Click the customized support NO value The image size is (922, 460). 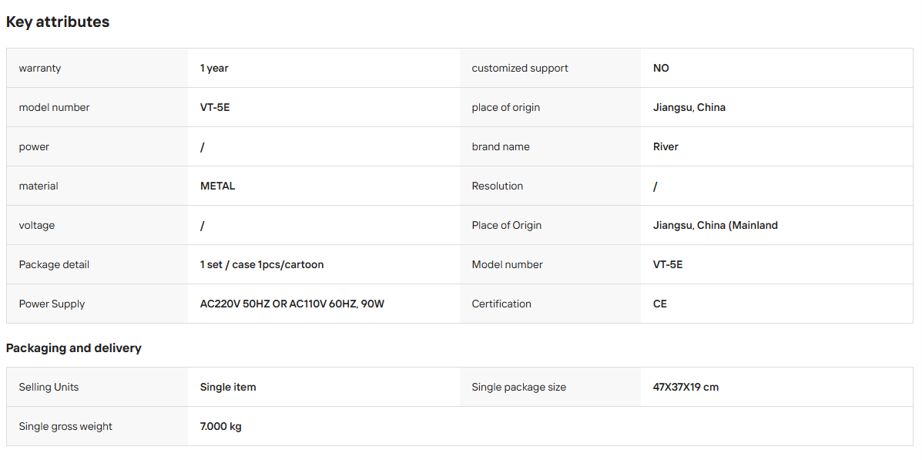pyautogui.click(x=661, y=69)
